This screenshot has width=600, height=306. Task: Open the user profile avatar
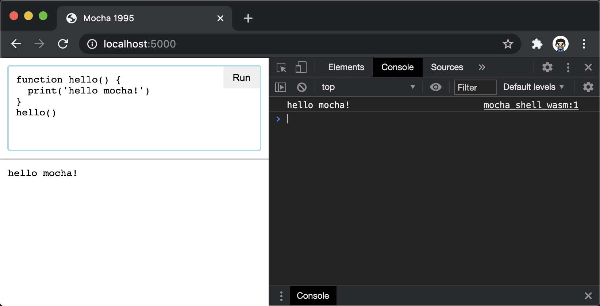click(x=560, y=44)
